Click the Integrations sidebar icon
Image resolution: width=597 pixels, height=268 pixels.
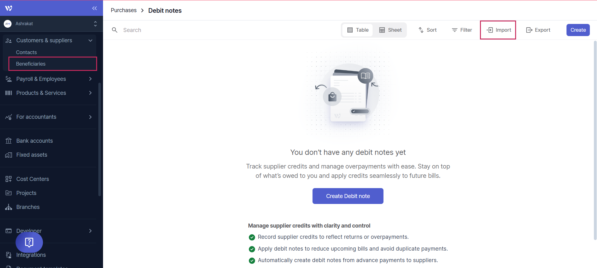(x=9, y=255)
